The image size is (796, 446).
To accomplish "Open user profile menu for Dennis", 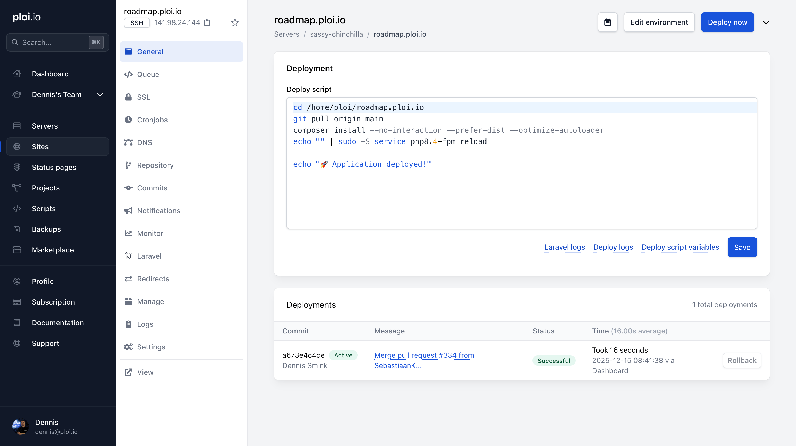I will [46, 427].
